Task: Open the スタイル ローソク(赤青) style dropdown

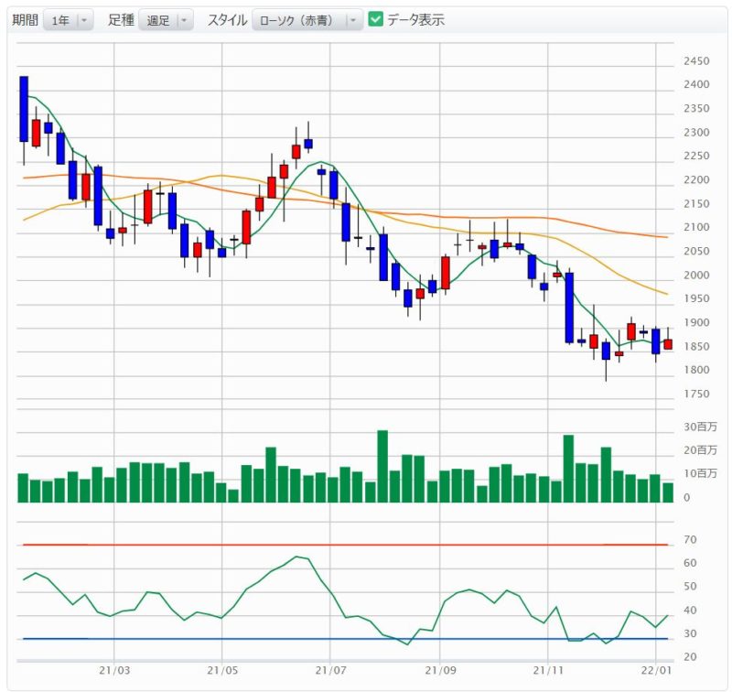Action: point(307,20)
